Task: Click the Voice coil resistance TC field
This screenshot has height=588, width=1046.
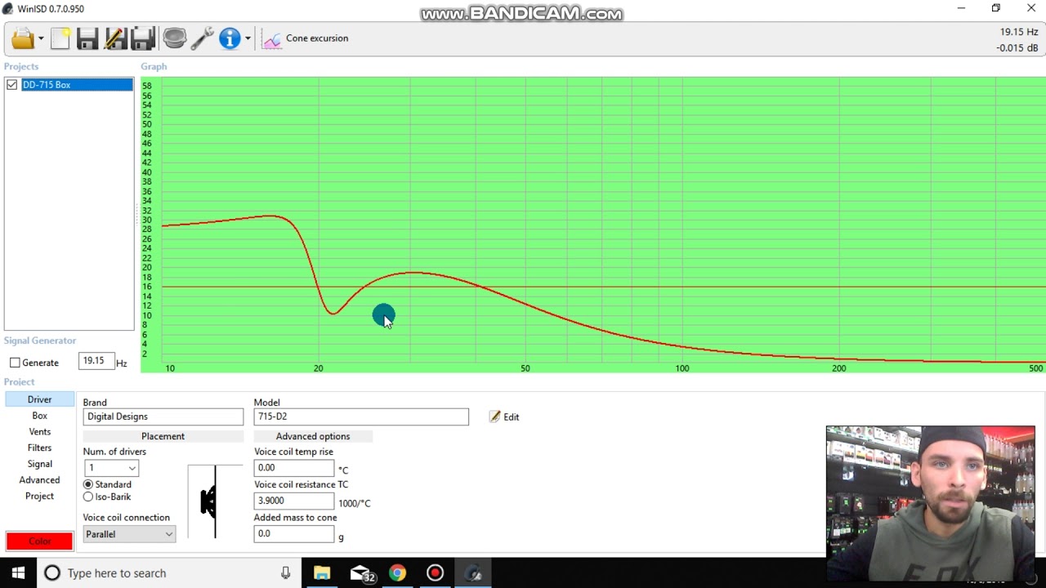Action: pyautogui.click(x=294, y=501)
